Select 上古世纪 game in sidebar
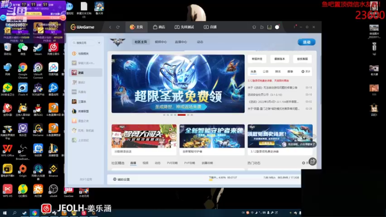Screen dimensions: 386x217 tap(86, 140)
